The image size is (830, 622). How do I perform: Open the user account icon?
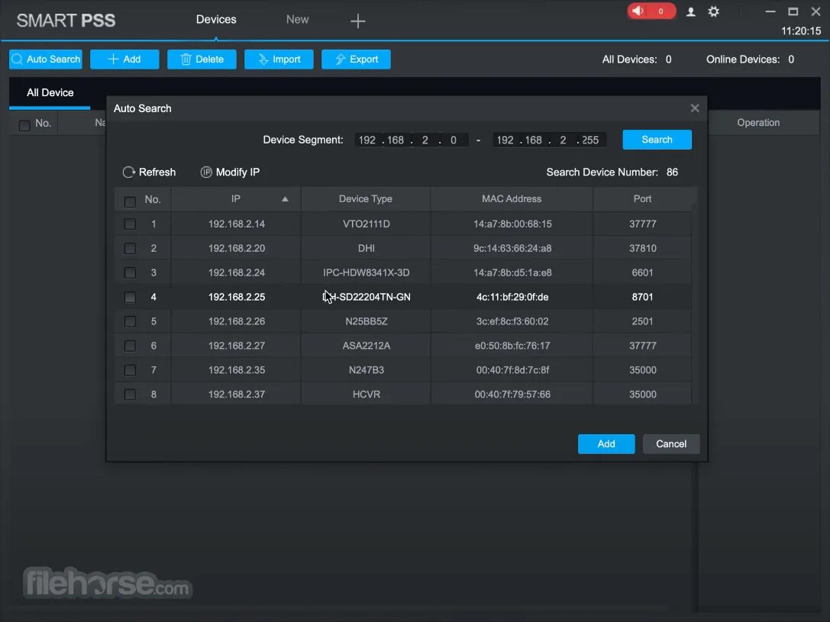point(691,11)
